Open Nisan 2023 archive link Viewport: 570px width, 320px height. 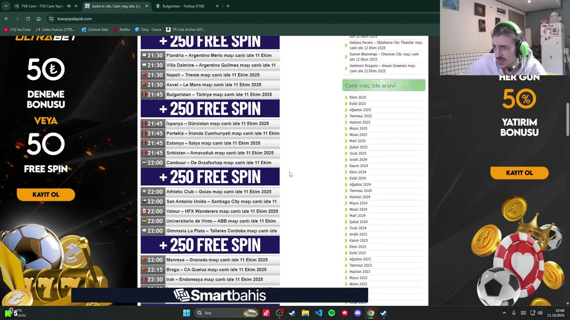(x=358, y=284)
